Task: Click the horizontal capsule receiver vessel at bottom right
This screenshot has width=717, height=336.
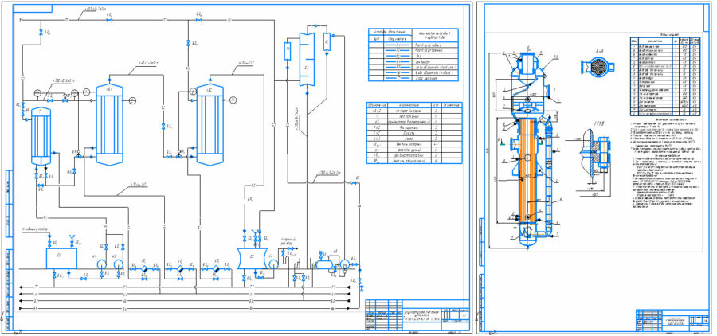Action: pos(325,264)
